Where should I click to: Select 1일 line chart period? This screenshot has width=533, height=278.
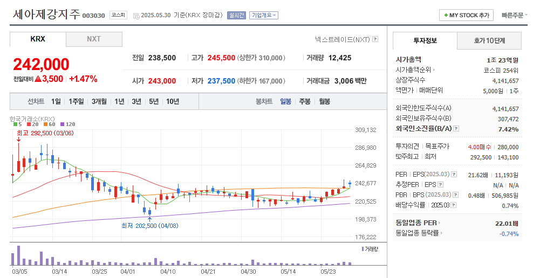[x=56, y=101]
